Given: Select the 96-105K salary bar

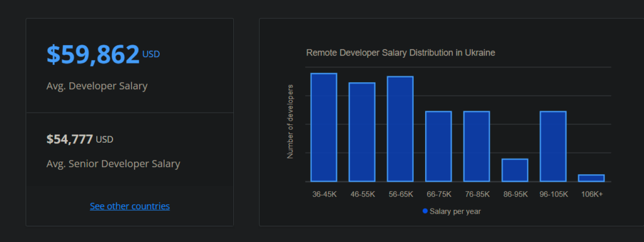Looking at the screenshot, I should pos(553,146).
